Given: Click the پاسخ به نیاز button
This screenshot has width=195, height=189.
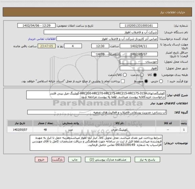Looking at the screenshot, I should [x=147, y=159].
